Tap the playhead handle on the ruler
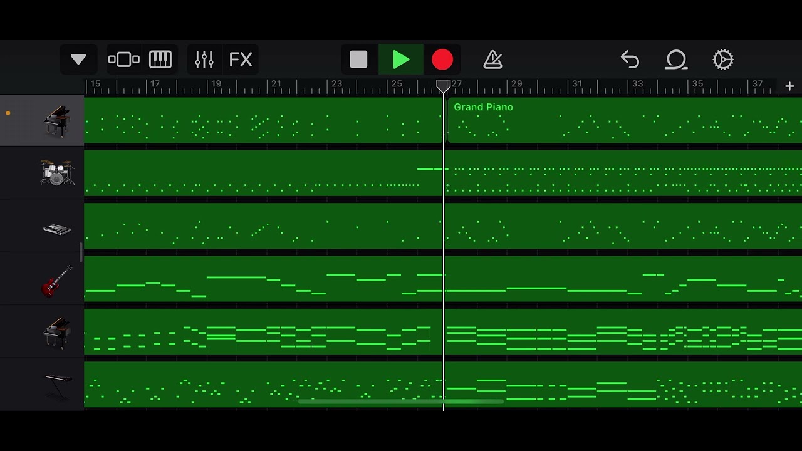Image resolution: width=802 pixels, height=451 pixels. (x=443, y=85)
